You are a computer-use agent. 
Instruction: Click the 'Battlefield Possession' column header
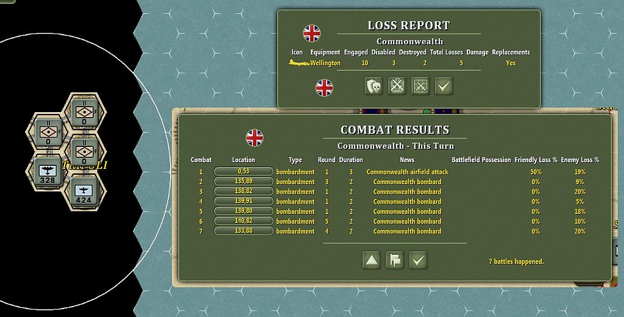coord(481,160)
